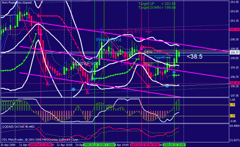Click 198.75 on the price axis

235,77
